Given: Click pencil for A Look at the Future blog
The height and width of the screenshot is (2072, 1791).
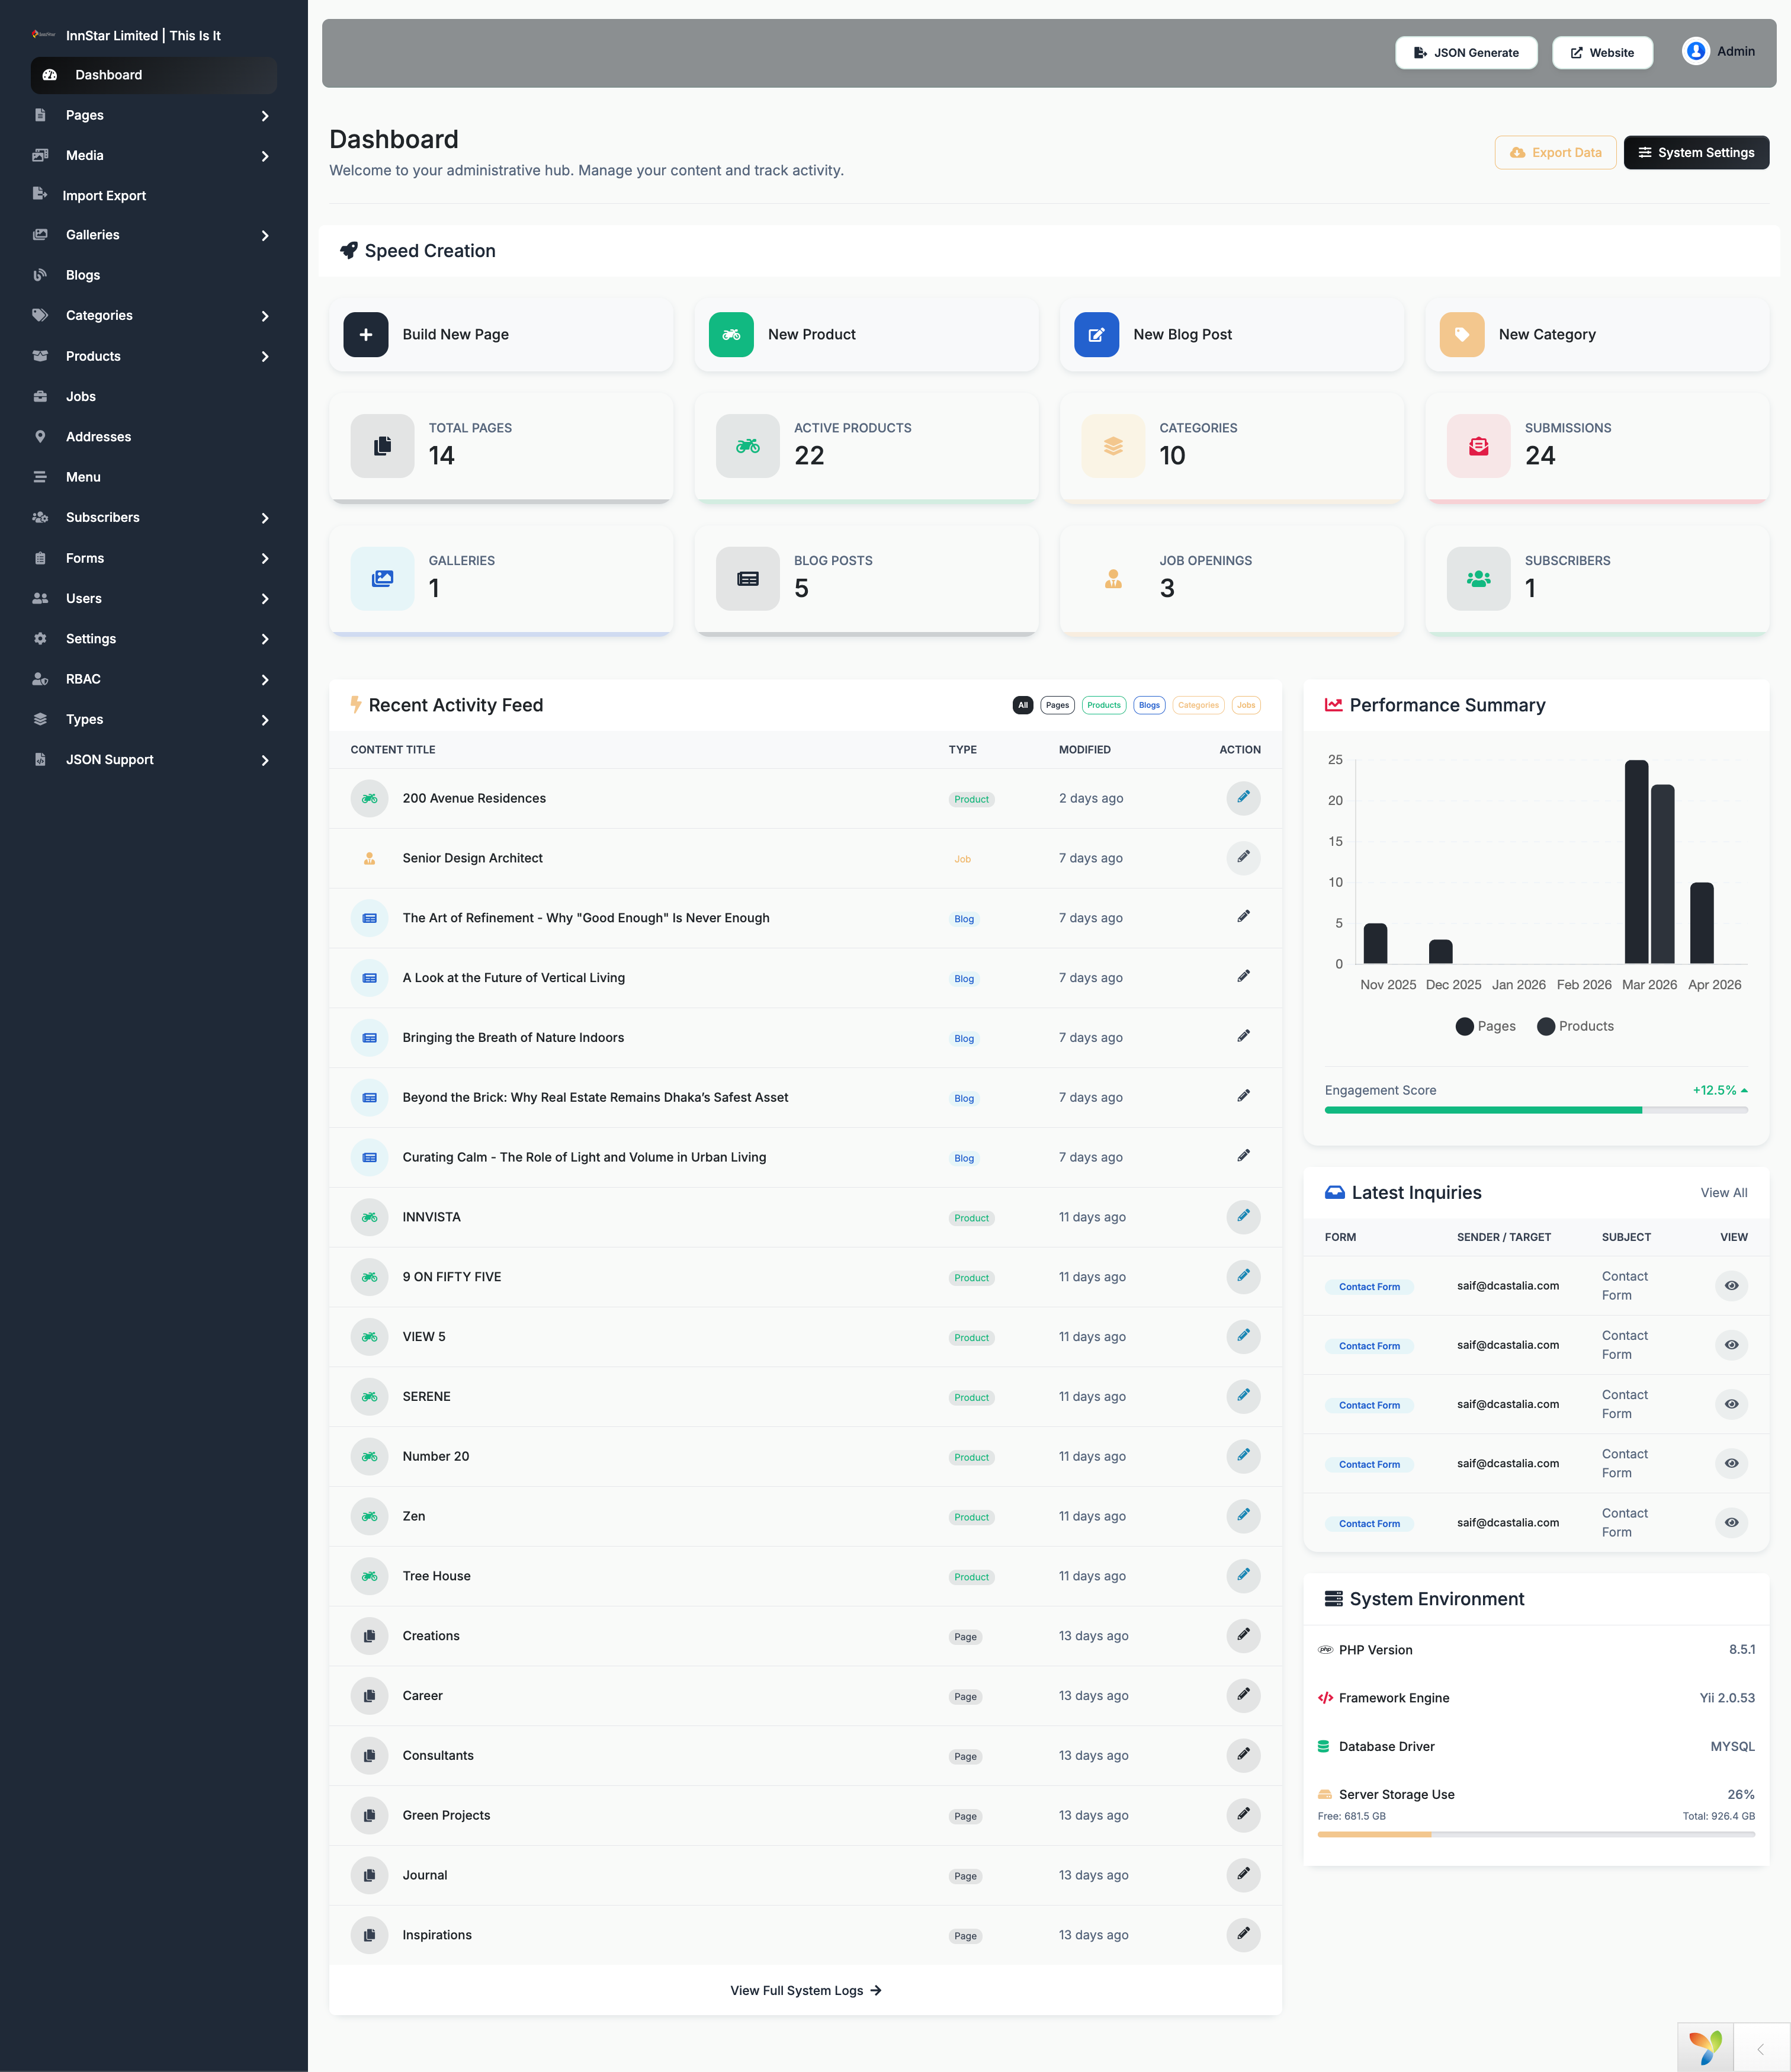Looking at the screenshot, I should point(1243,977).
